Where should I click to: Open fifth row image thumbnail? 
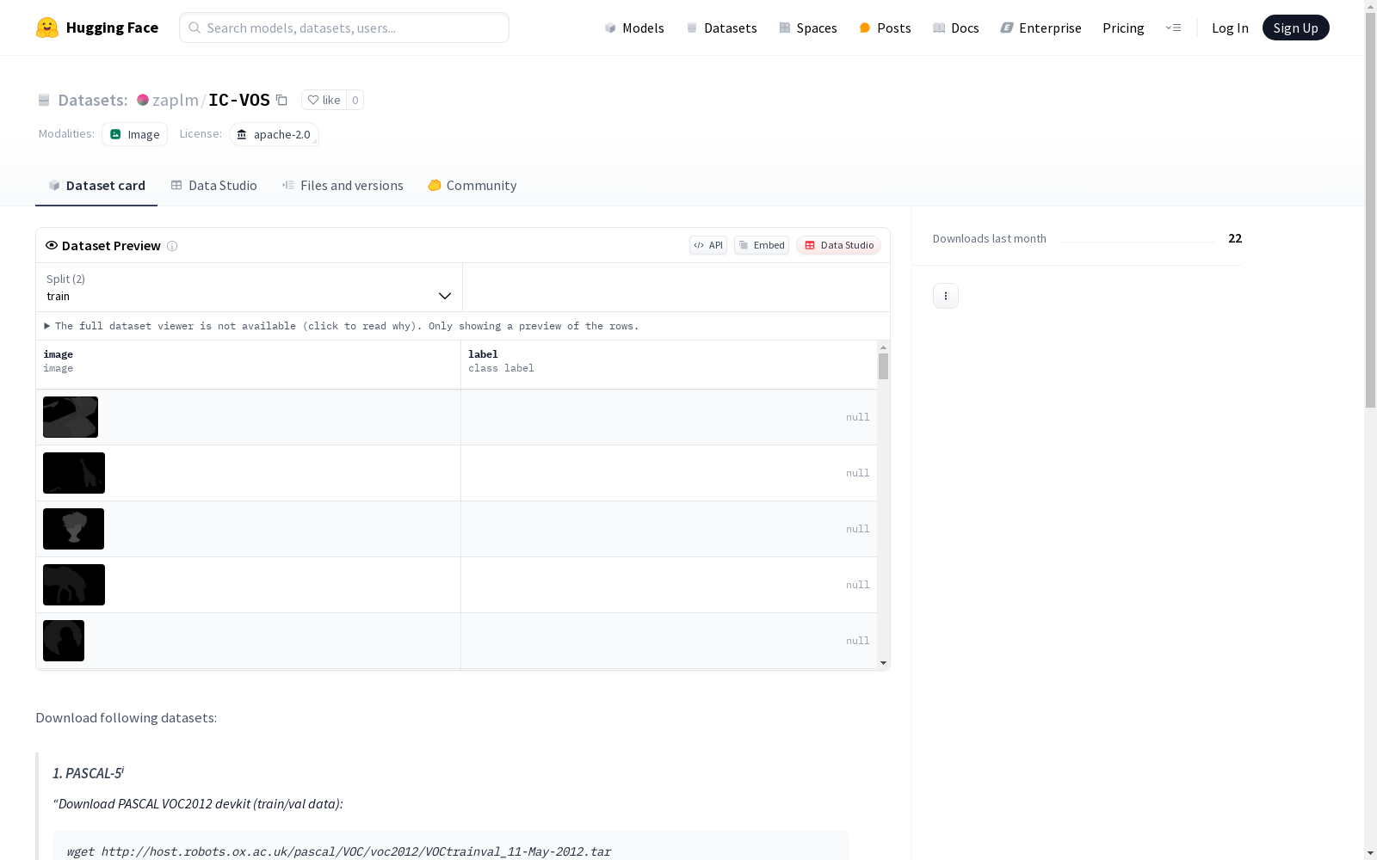point(64,641)
